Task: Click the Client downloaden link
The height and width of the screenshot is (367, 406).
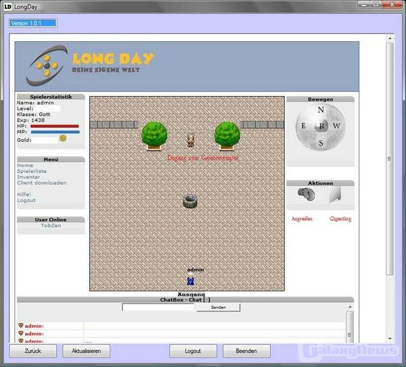Action: (42, 183)
